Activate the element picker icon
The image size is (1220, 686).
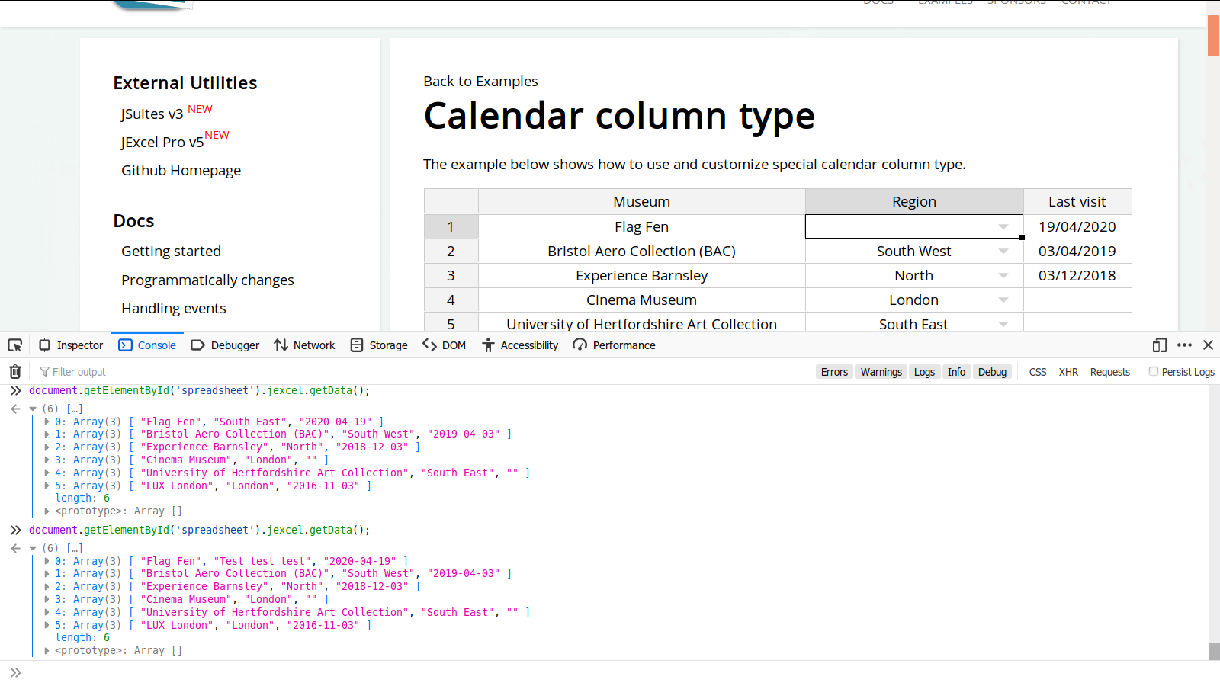tap(14, 345)
